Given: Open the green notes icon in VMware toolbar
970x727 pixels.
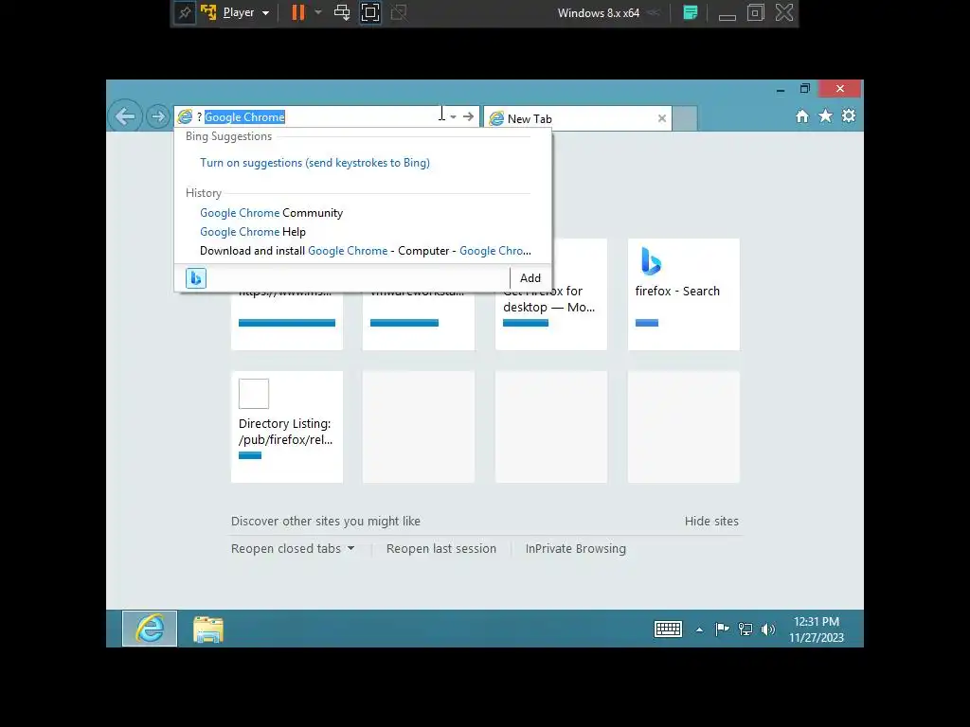Looking at the screenshot, I should pyautogui.click(x=691, y=12).
